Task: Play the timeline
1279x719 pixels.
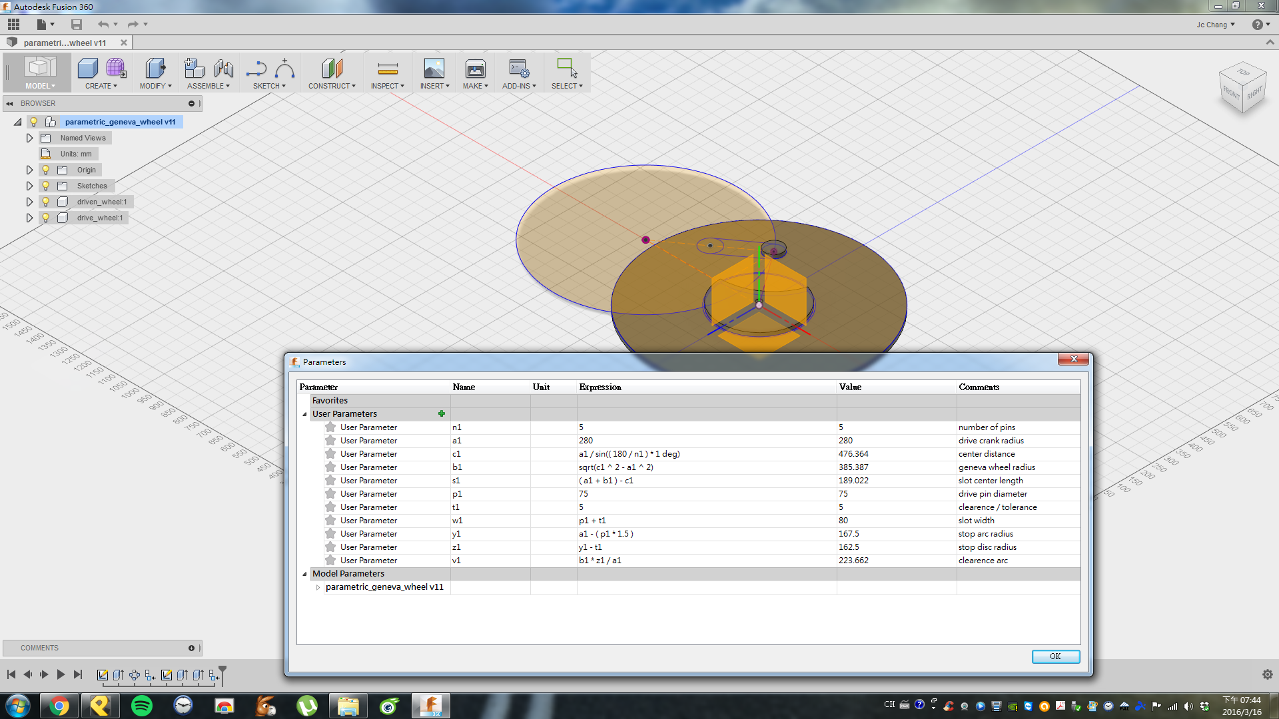Action: tap(61, 674)
